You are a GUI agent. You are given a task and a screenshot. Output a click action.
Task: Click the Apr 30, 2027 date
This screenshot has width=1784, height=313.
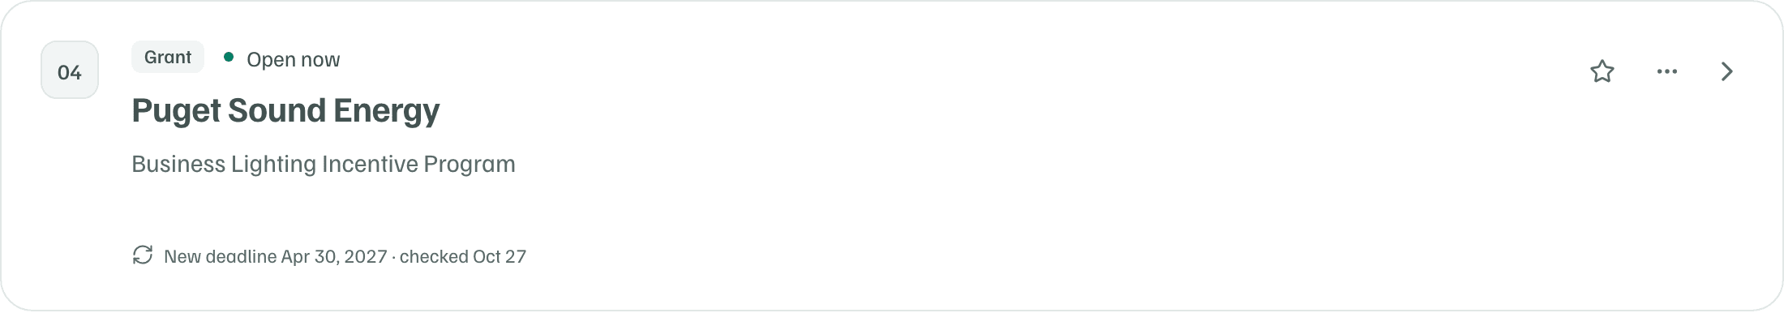tap(334, 256)
